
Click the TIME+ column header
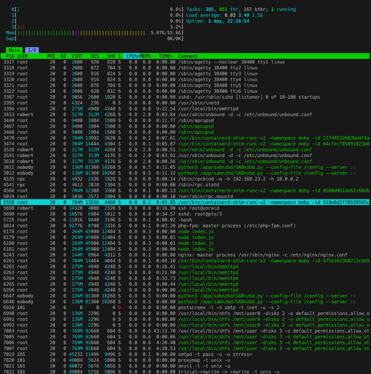tap(166, 56)
